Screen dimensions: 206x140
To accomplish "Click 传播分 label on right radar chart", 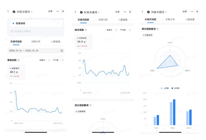I will tap(152, 71).
